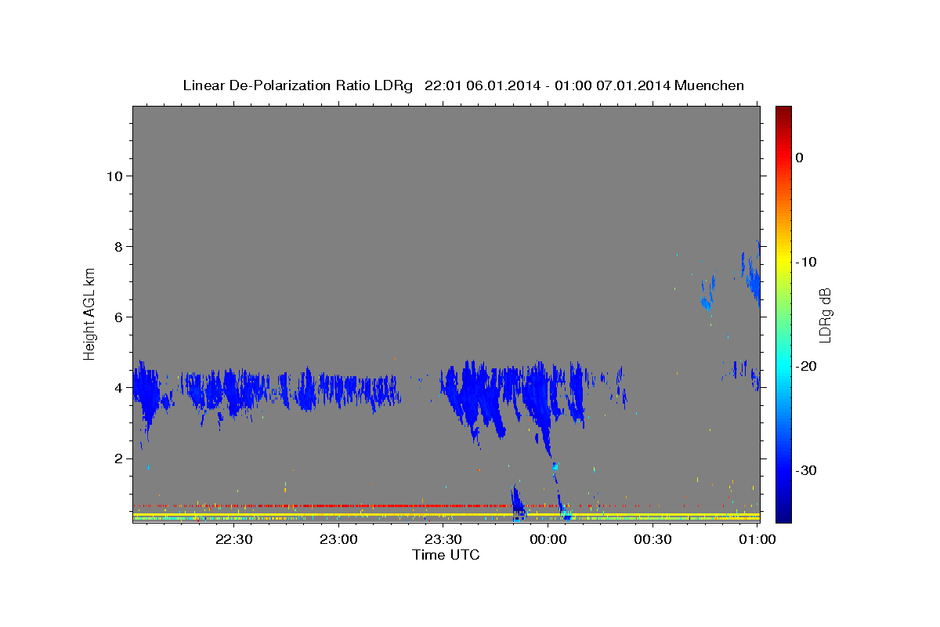The height and width of the screenshot is (627, 940).
Task: Click the dark blue bottom of the colorbar
Action: tap(783, 516)
